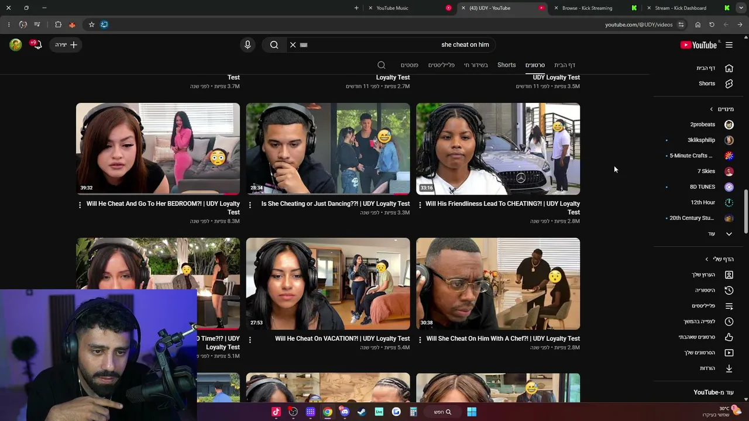
Task: Open Steam from the taskbar
Action: [x=362, y=412]
